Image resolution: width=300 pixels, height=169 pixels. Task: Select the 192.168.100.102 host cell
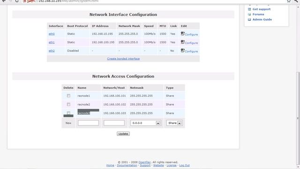(114, 104)
